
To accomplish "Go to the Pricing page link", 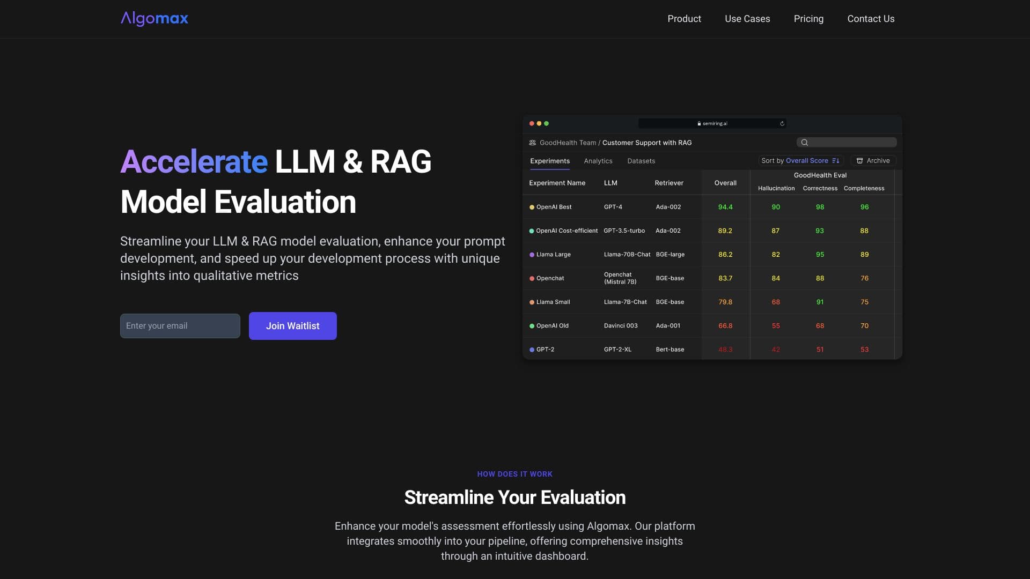I will pyautogui.click(x=808, y=19).
